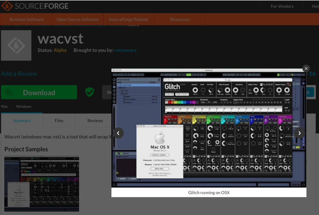This screenshot has height=215, width=319.
Task: Click the Mac platform link
Action: pos(5,106)
